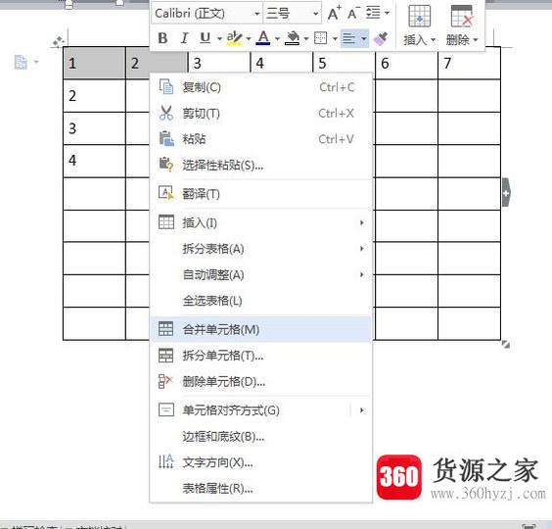552x529 pixels.
Task: Open 选择性粘贴(S)... paste special
Action: (261, 165)
